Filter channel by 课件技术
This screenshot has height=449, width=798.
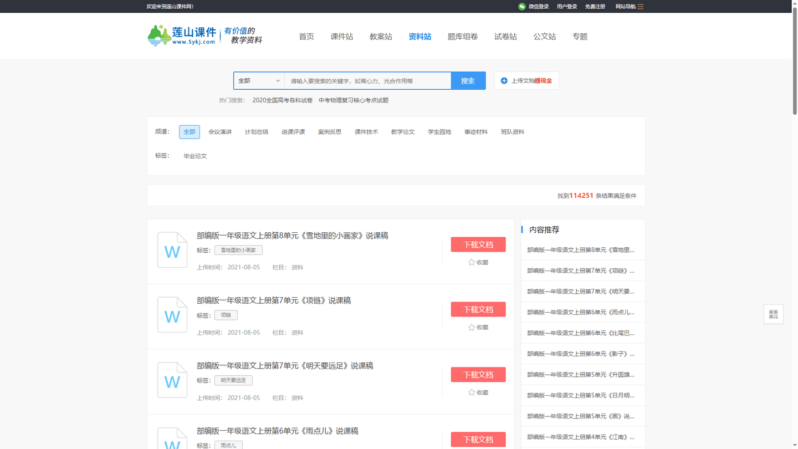pos(366,132)
